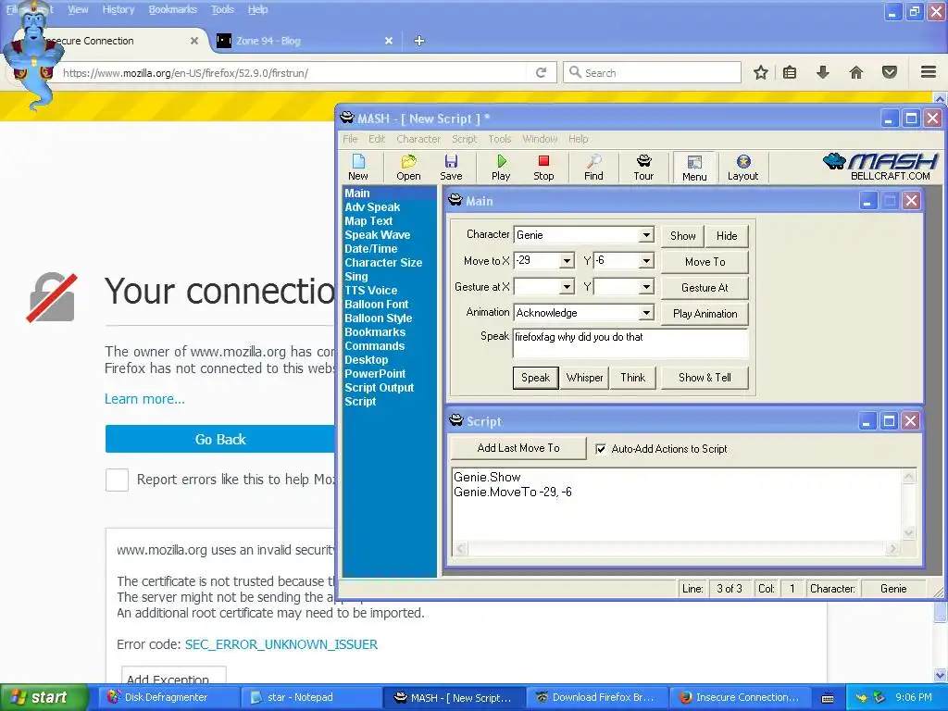Go to Firefox home page icon
This screenshot has height=711, width=948.
click(856, 72)
